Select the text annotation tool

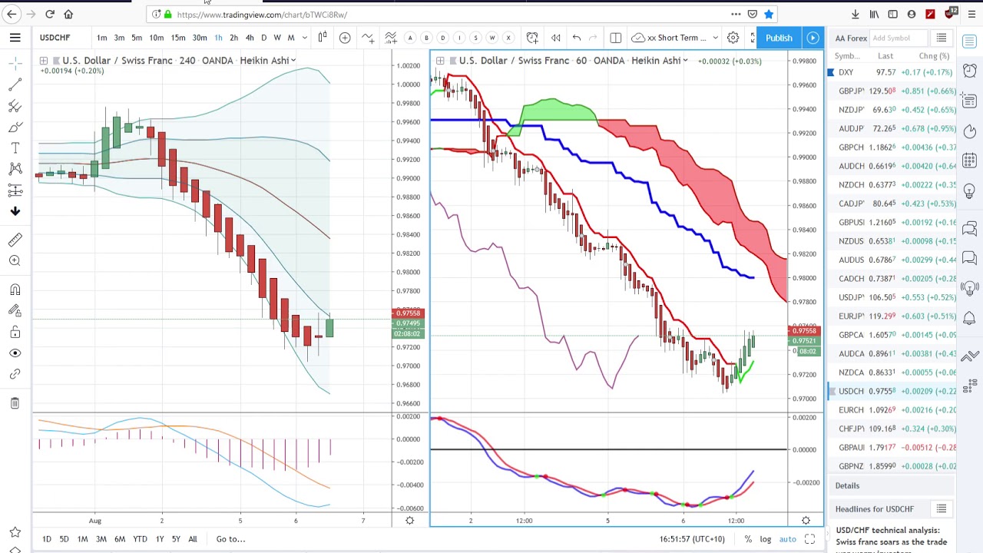point(15,147)
